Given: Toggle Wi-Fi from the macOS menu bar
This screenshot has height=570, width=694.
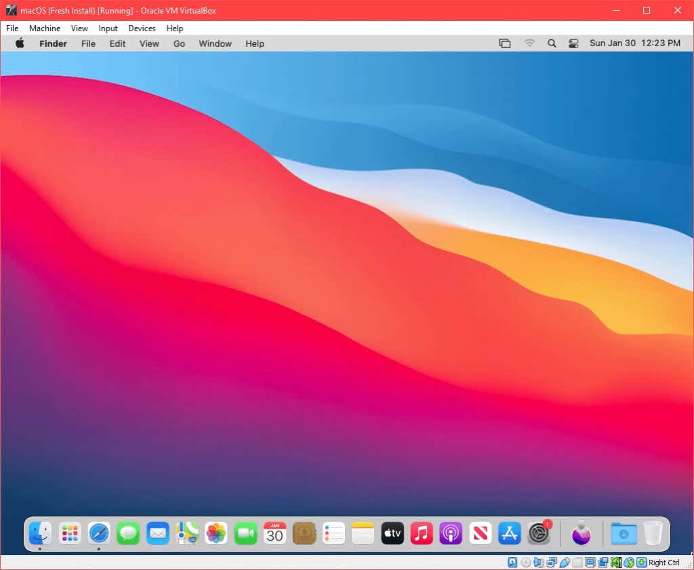Looking at the screenshot, I should click(529, 43).
